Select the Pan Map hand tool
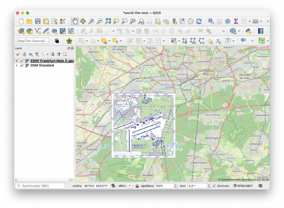The height and width of the screenshot is (208, 284). pos(75,21)
